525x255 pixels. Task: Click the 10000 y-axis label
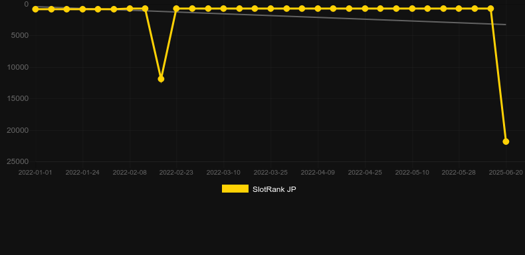18,67
